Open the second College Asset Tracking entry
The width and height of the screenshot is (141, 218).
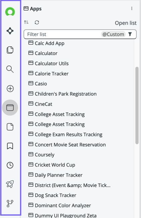pyautogui.click(x=60, y=124)
